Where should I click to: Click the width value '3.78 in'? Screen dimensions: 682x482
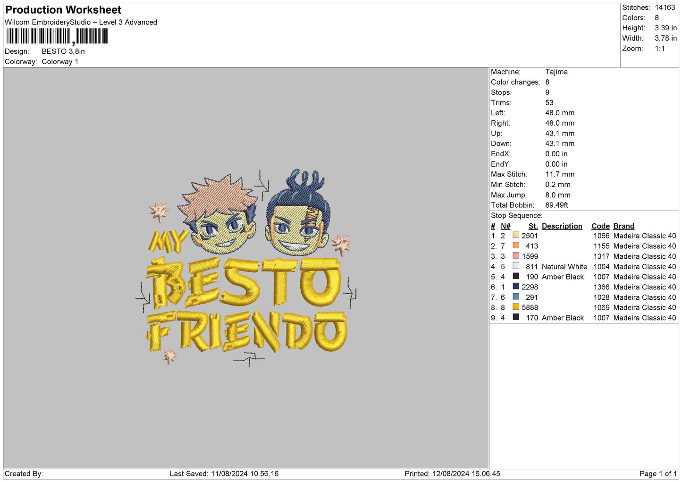[x=665, y=38]
